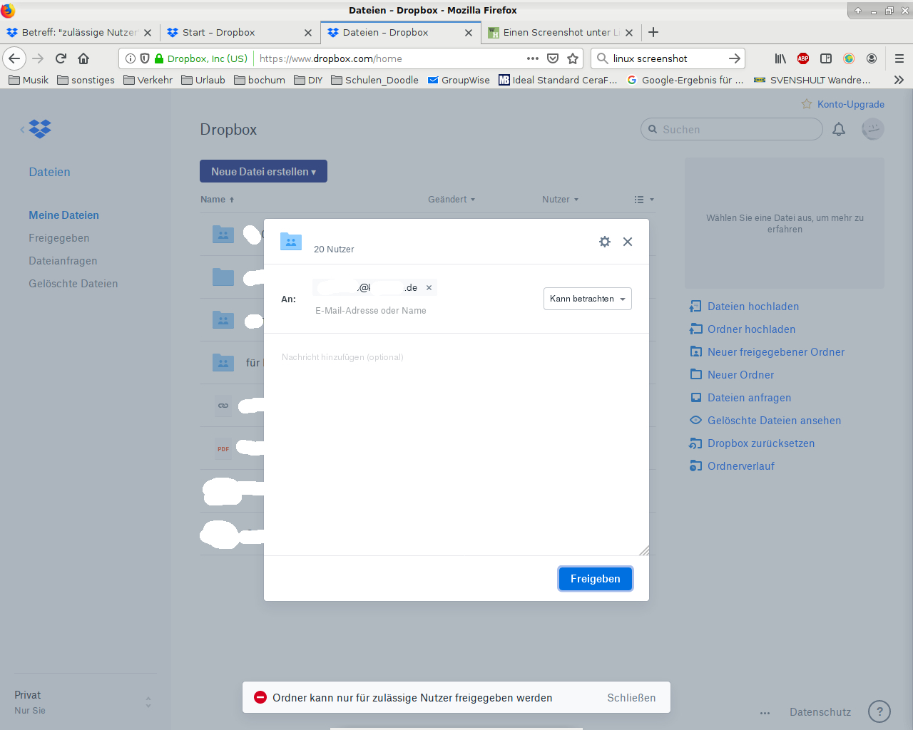Click the site identity lock icon
913x730 pixels.
point(159,58)
